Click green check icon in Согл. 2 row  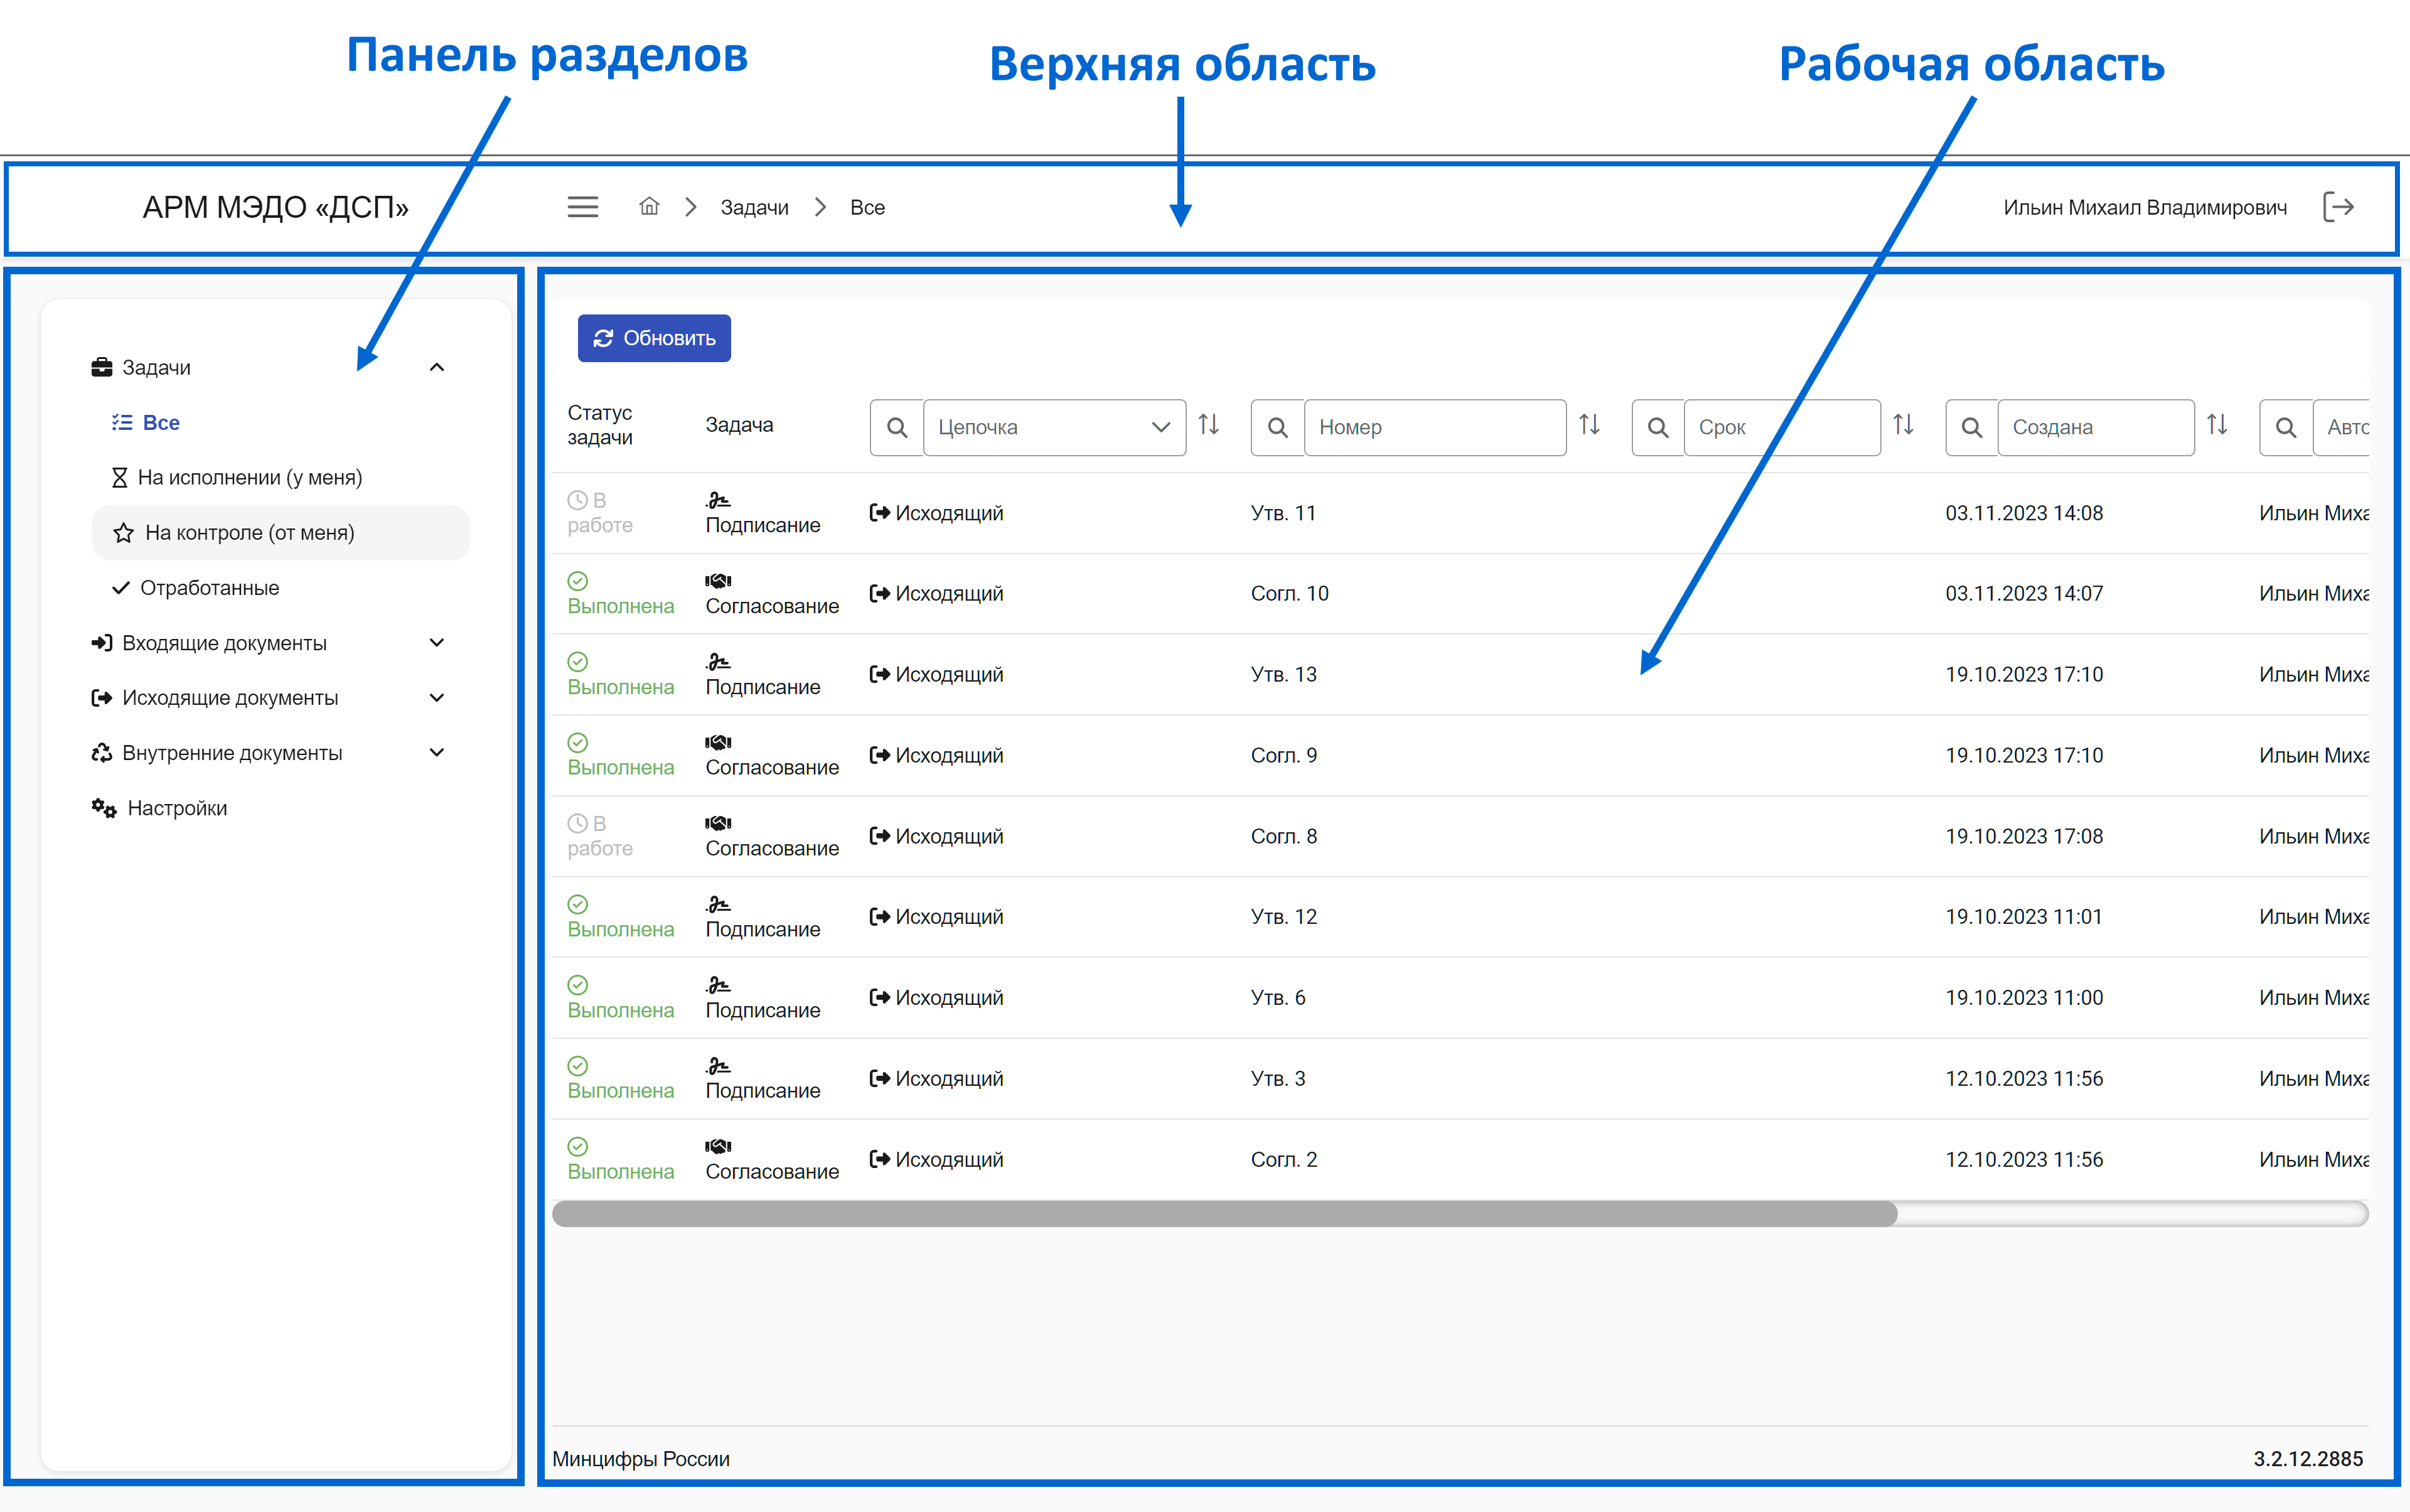click(577, 1147)
